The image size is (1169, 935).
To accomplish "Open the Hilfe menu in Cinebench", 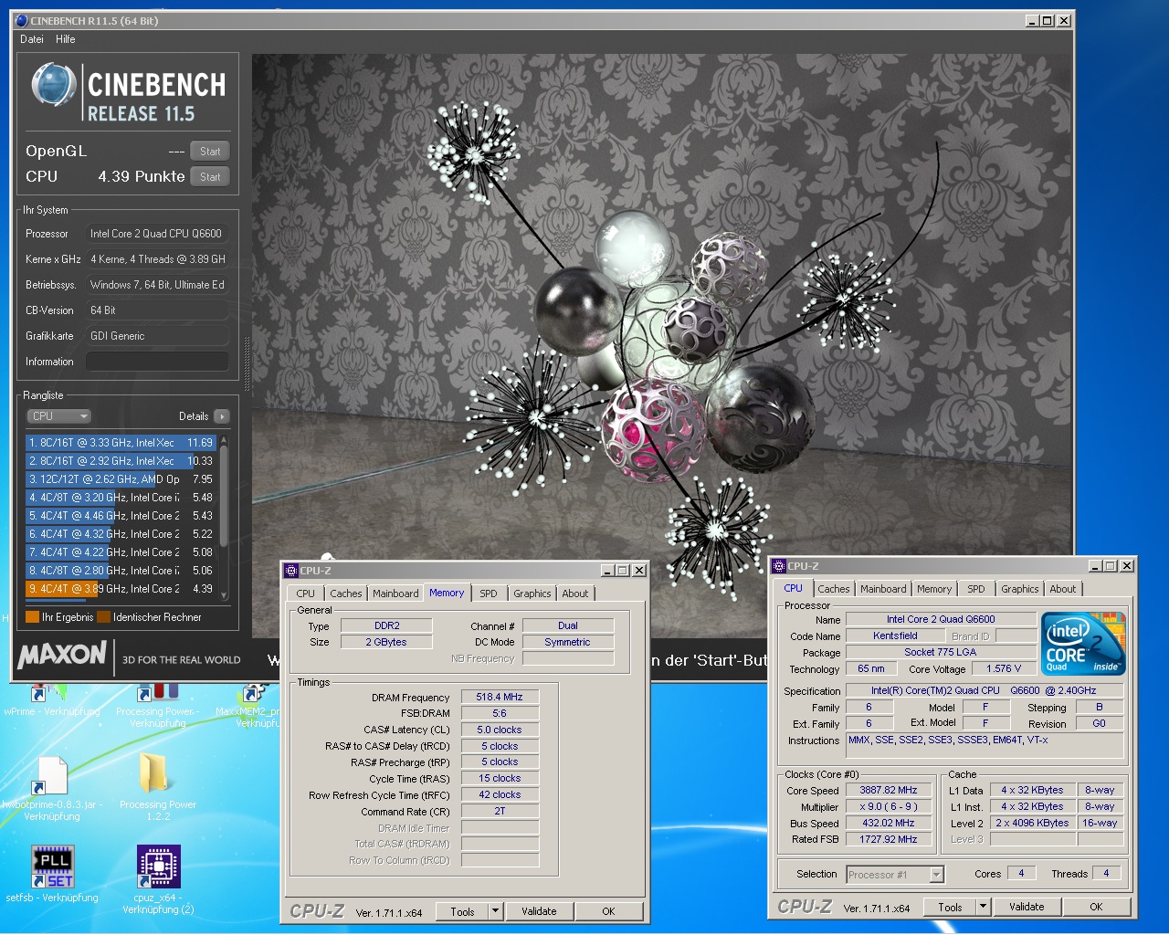I will [66, 39].
